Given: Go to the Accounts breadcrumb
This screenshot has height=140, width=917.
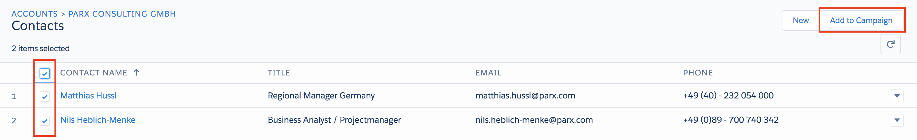Looking at the screenshot, I should 35,14.
